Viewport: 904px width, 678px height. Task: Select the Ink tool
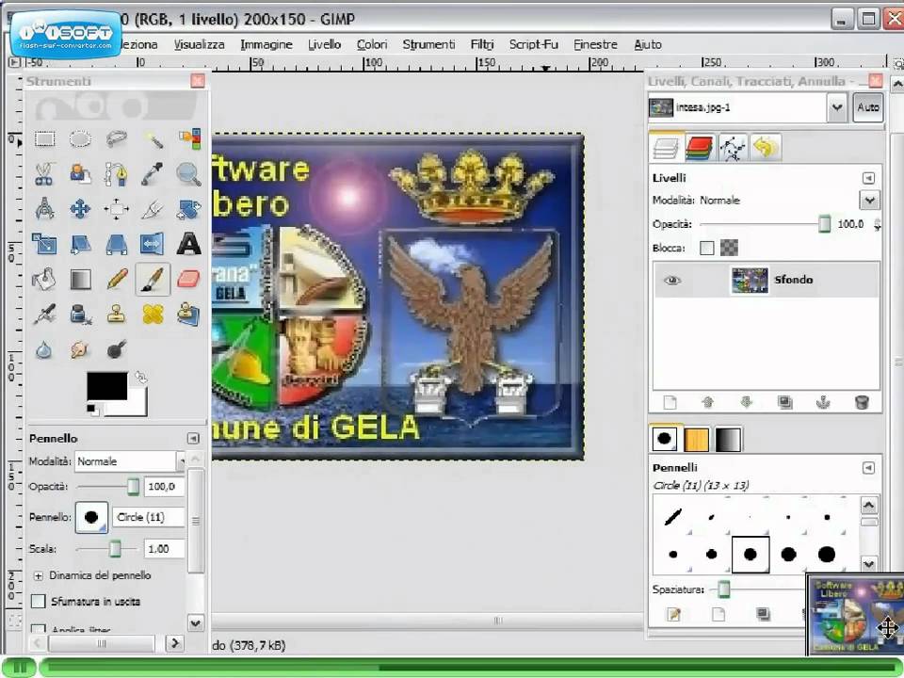(x=80, y=315)
